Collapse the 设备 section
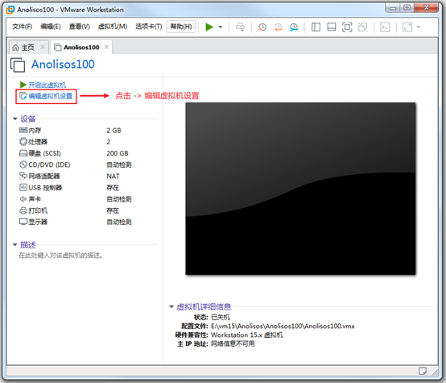This screenshot has width=446, height=383. click(x=15, y=119)
